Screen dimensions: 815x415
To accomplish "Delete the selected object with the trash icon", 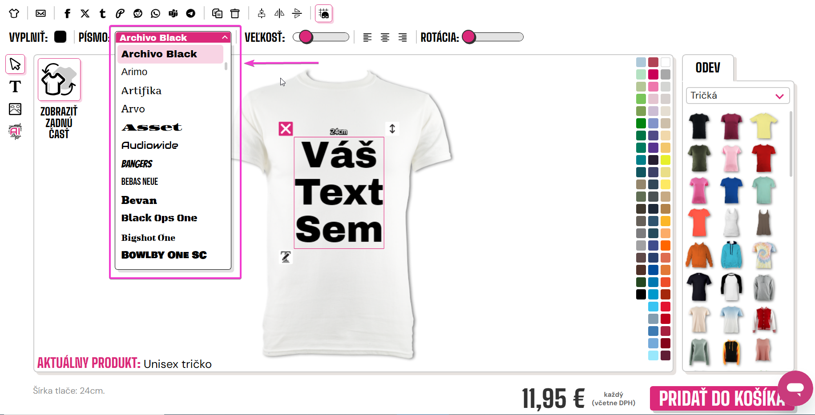I will pyautogui.click(x=235, y=13).
